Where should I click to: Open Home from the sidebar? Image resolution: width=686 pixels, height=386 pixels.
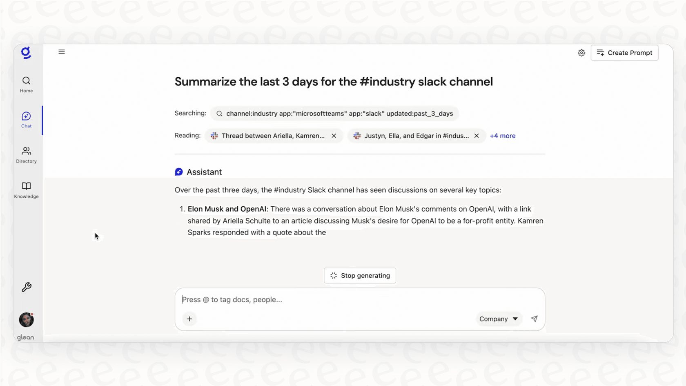pyautogui.click(x=26, y=84)
